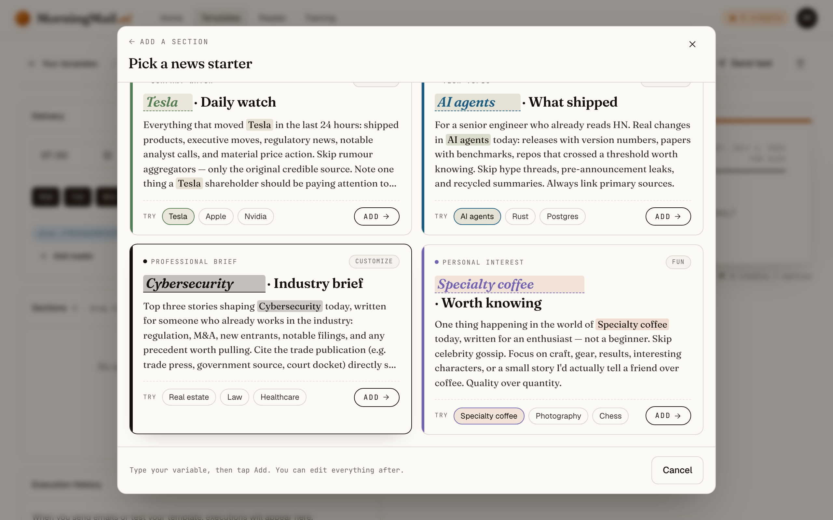
Task: Edit the Cybersecurity variable field in title
Action: tap(204, 283)
